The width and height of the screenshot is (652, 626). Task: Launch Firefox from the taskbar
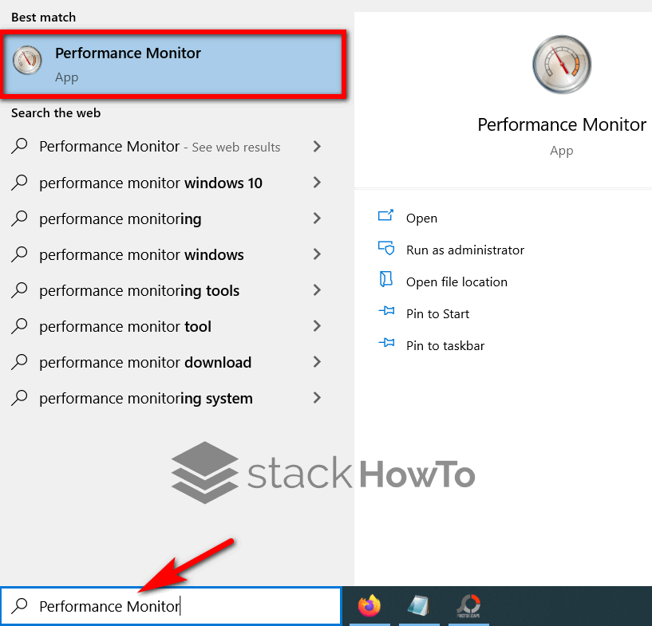point(369,604)
